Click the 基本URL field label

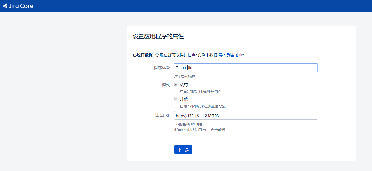click(x=162, y=116)
